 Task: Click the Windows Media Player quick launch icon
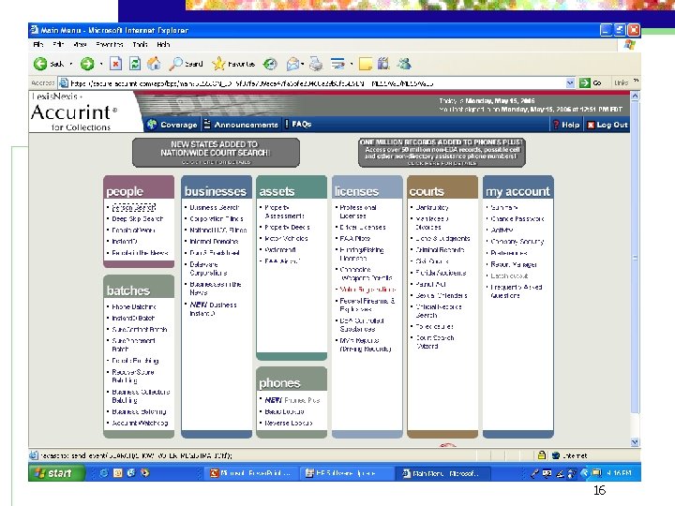(145, 473)
